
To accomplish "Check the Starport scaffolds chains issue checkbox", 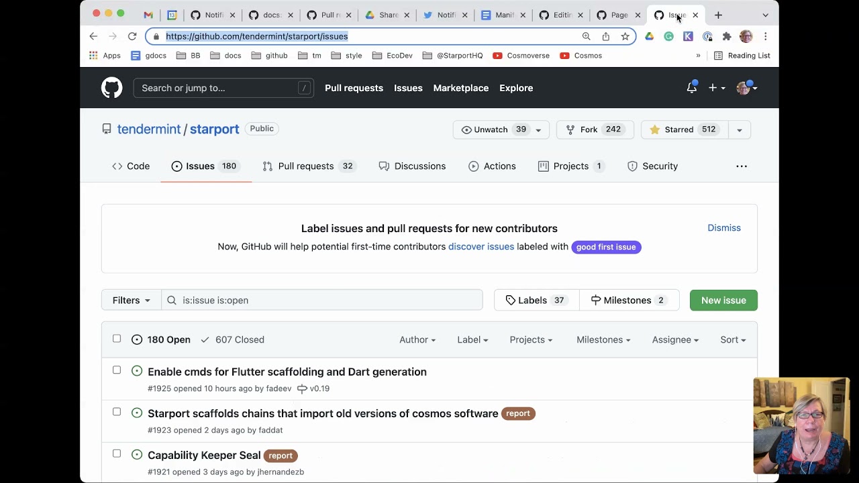I will click(117, 412).
